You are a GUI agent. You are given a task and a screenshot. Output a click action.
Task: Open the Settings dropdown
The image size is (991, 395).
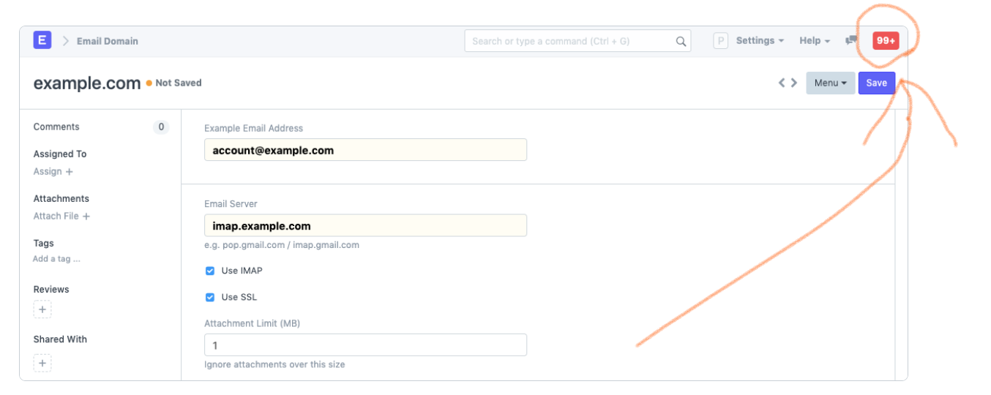[x=760, y=41]
